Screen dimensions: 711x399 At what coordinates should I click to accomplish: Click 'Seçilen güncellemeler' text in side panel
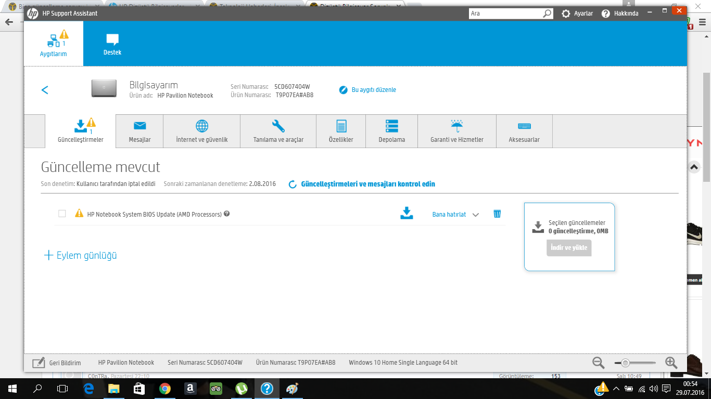point(577,223)
